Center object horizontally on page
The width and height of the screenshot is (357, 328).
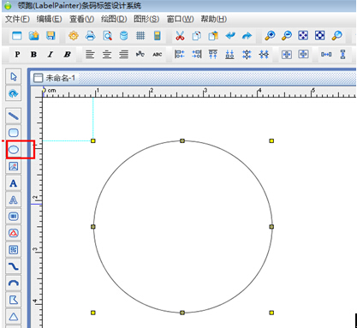point(287,54)
